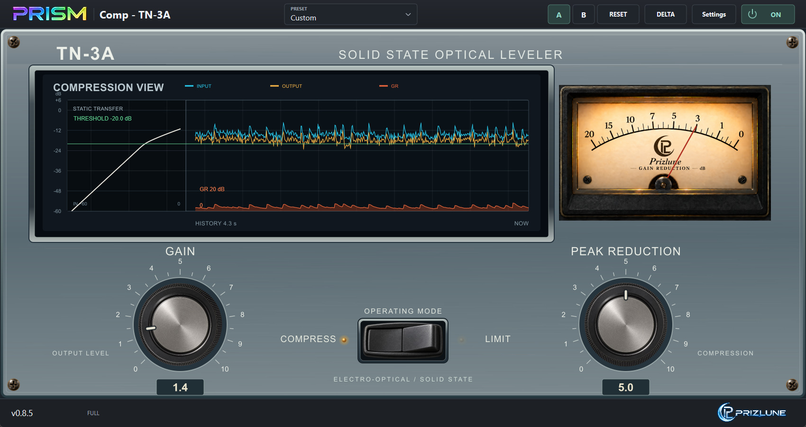Click the LIMIT mode label
The height and width of the screenshot is (427, 806).
point(498,339)
